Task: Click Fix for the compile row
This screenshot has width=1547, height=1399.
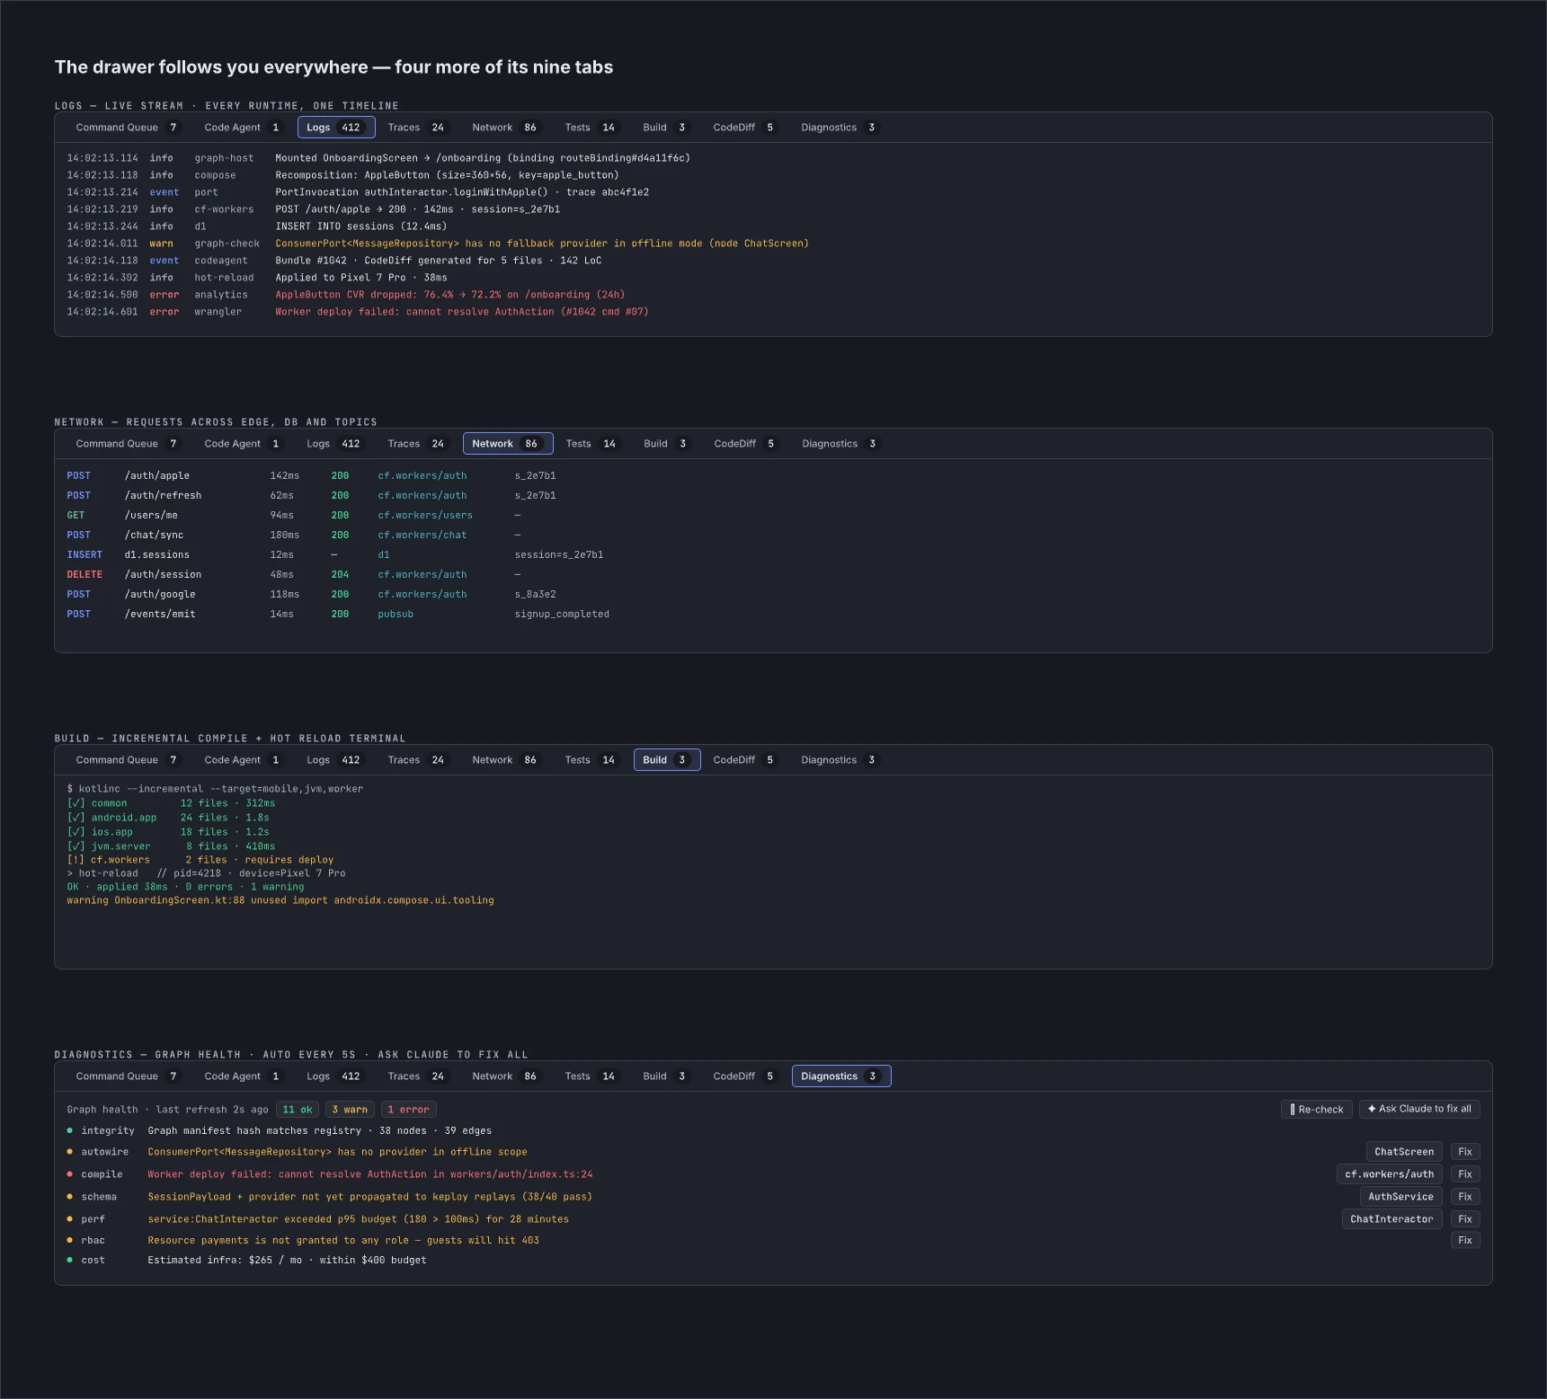Action: coord(1465,1174)
